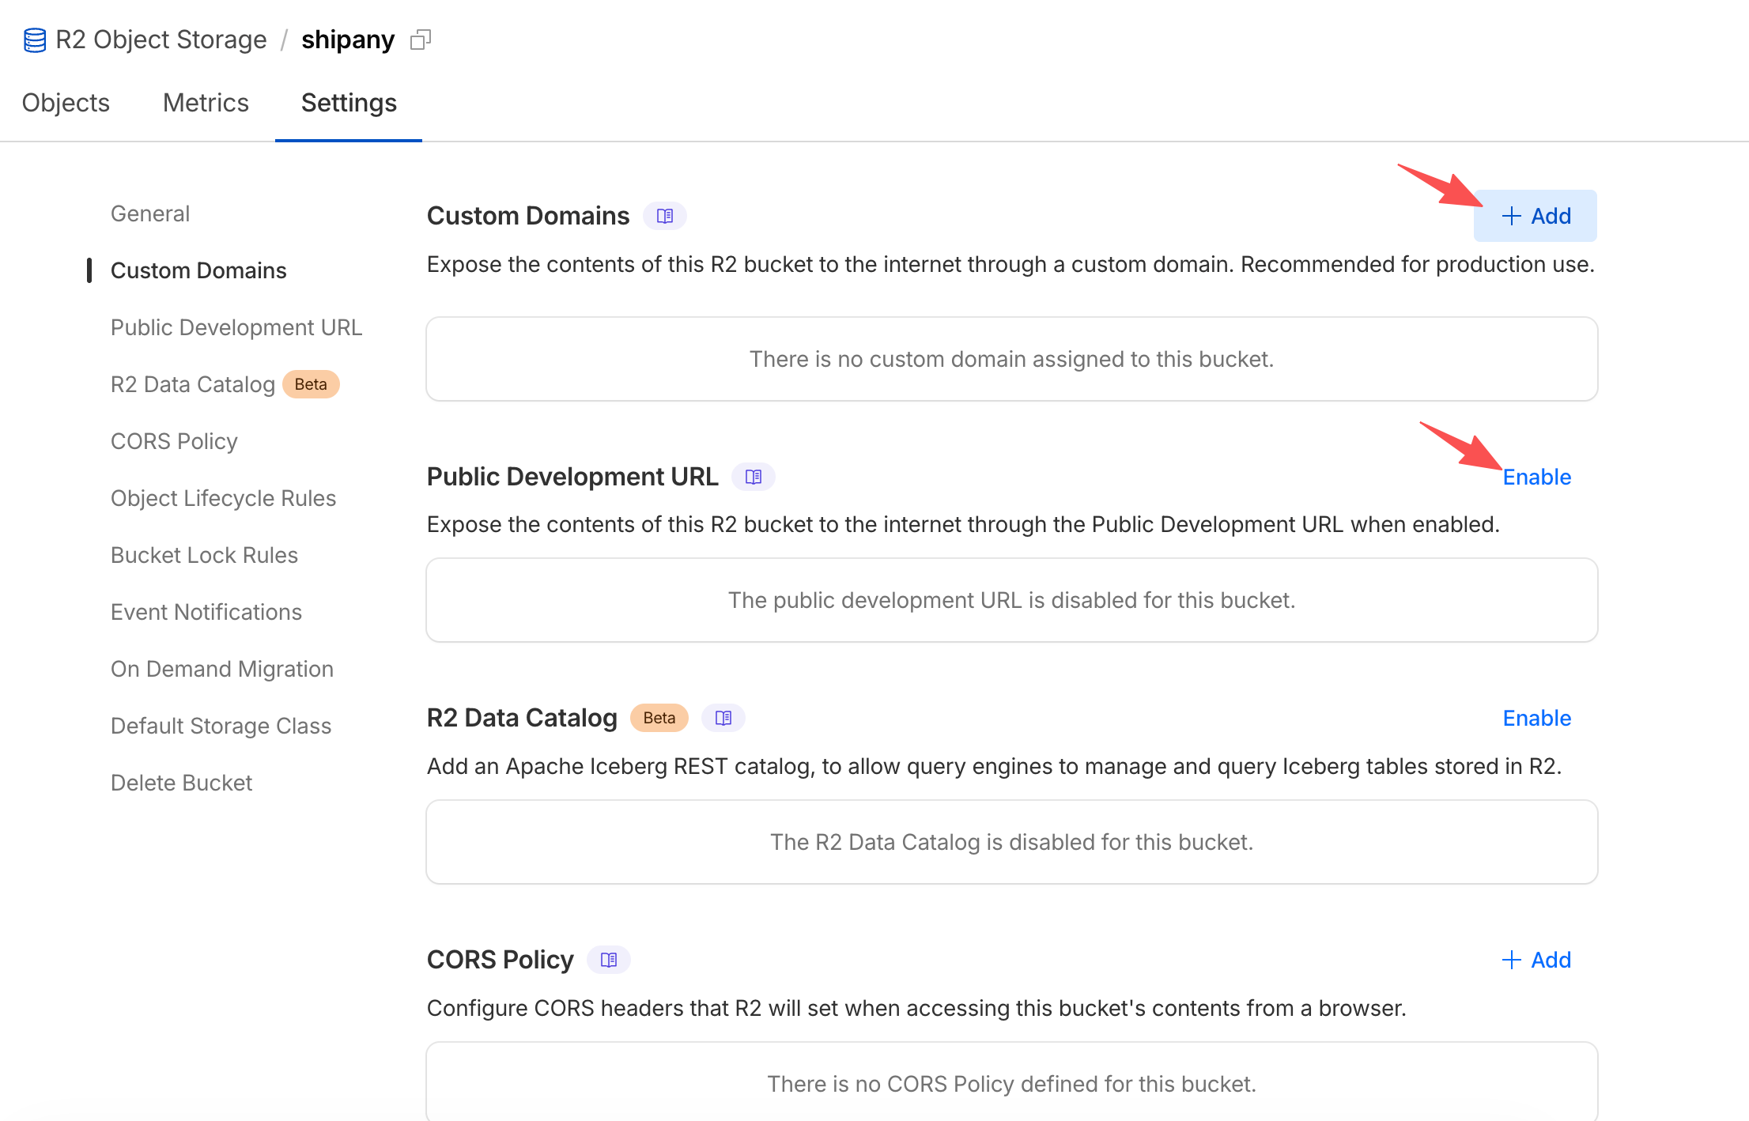Add a custom domain
1749x1121 pixels.
click(1536, 216)
